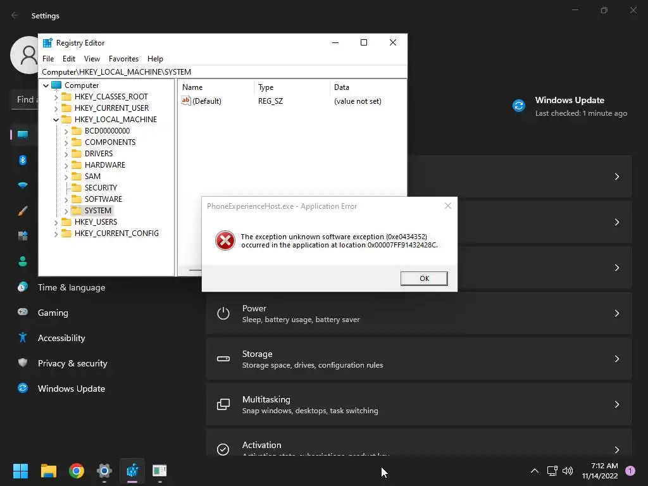Screen dimensions: 648x486
Task: Select the SECURITY registry key
Action: [101, 187]
